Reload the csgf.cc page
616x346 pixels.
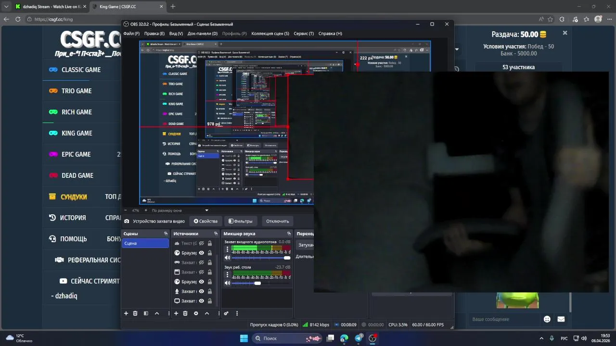coord(18,19)
